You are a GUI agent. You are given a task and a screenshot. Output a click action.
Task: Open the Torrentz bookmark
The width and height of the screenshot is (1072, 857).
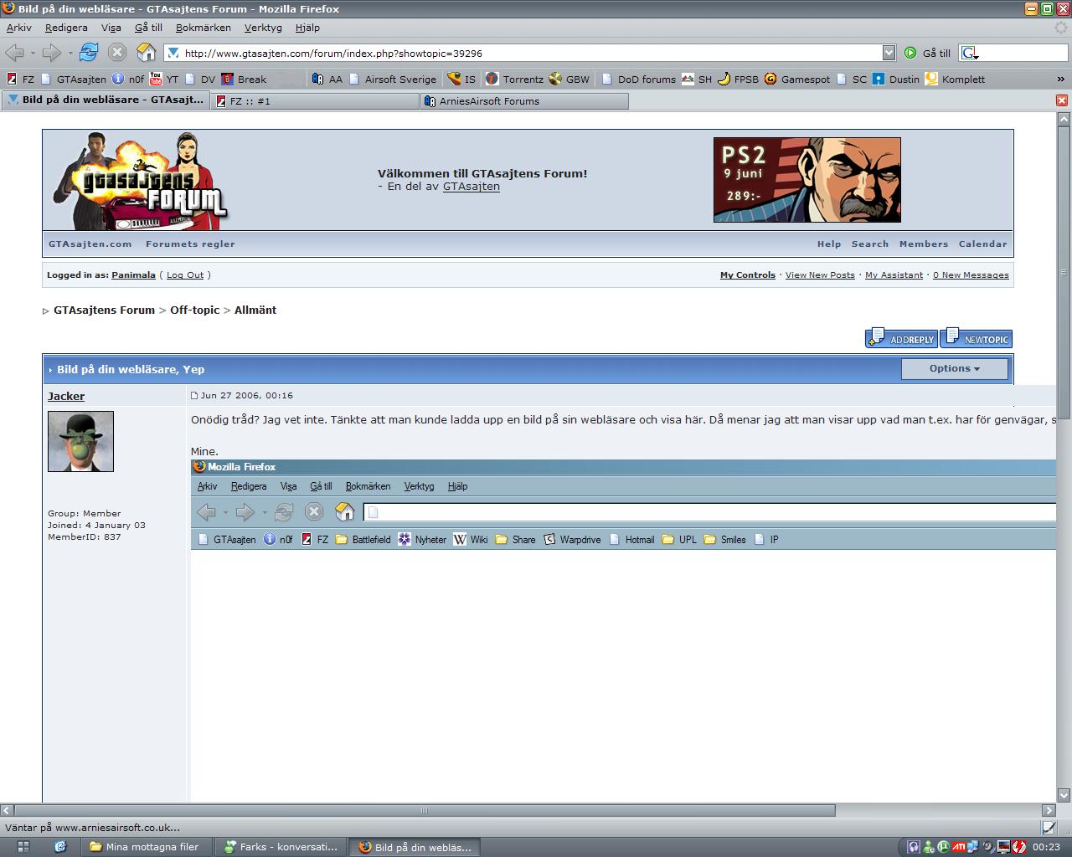(x=514, y=80)
